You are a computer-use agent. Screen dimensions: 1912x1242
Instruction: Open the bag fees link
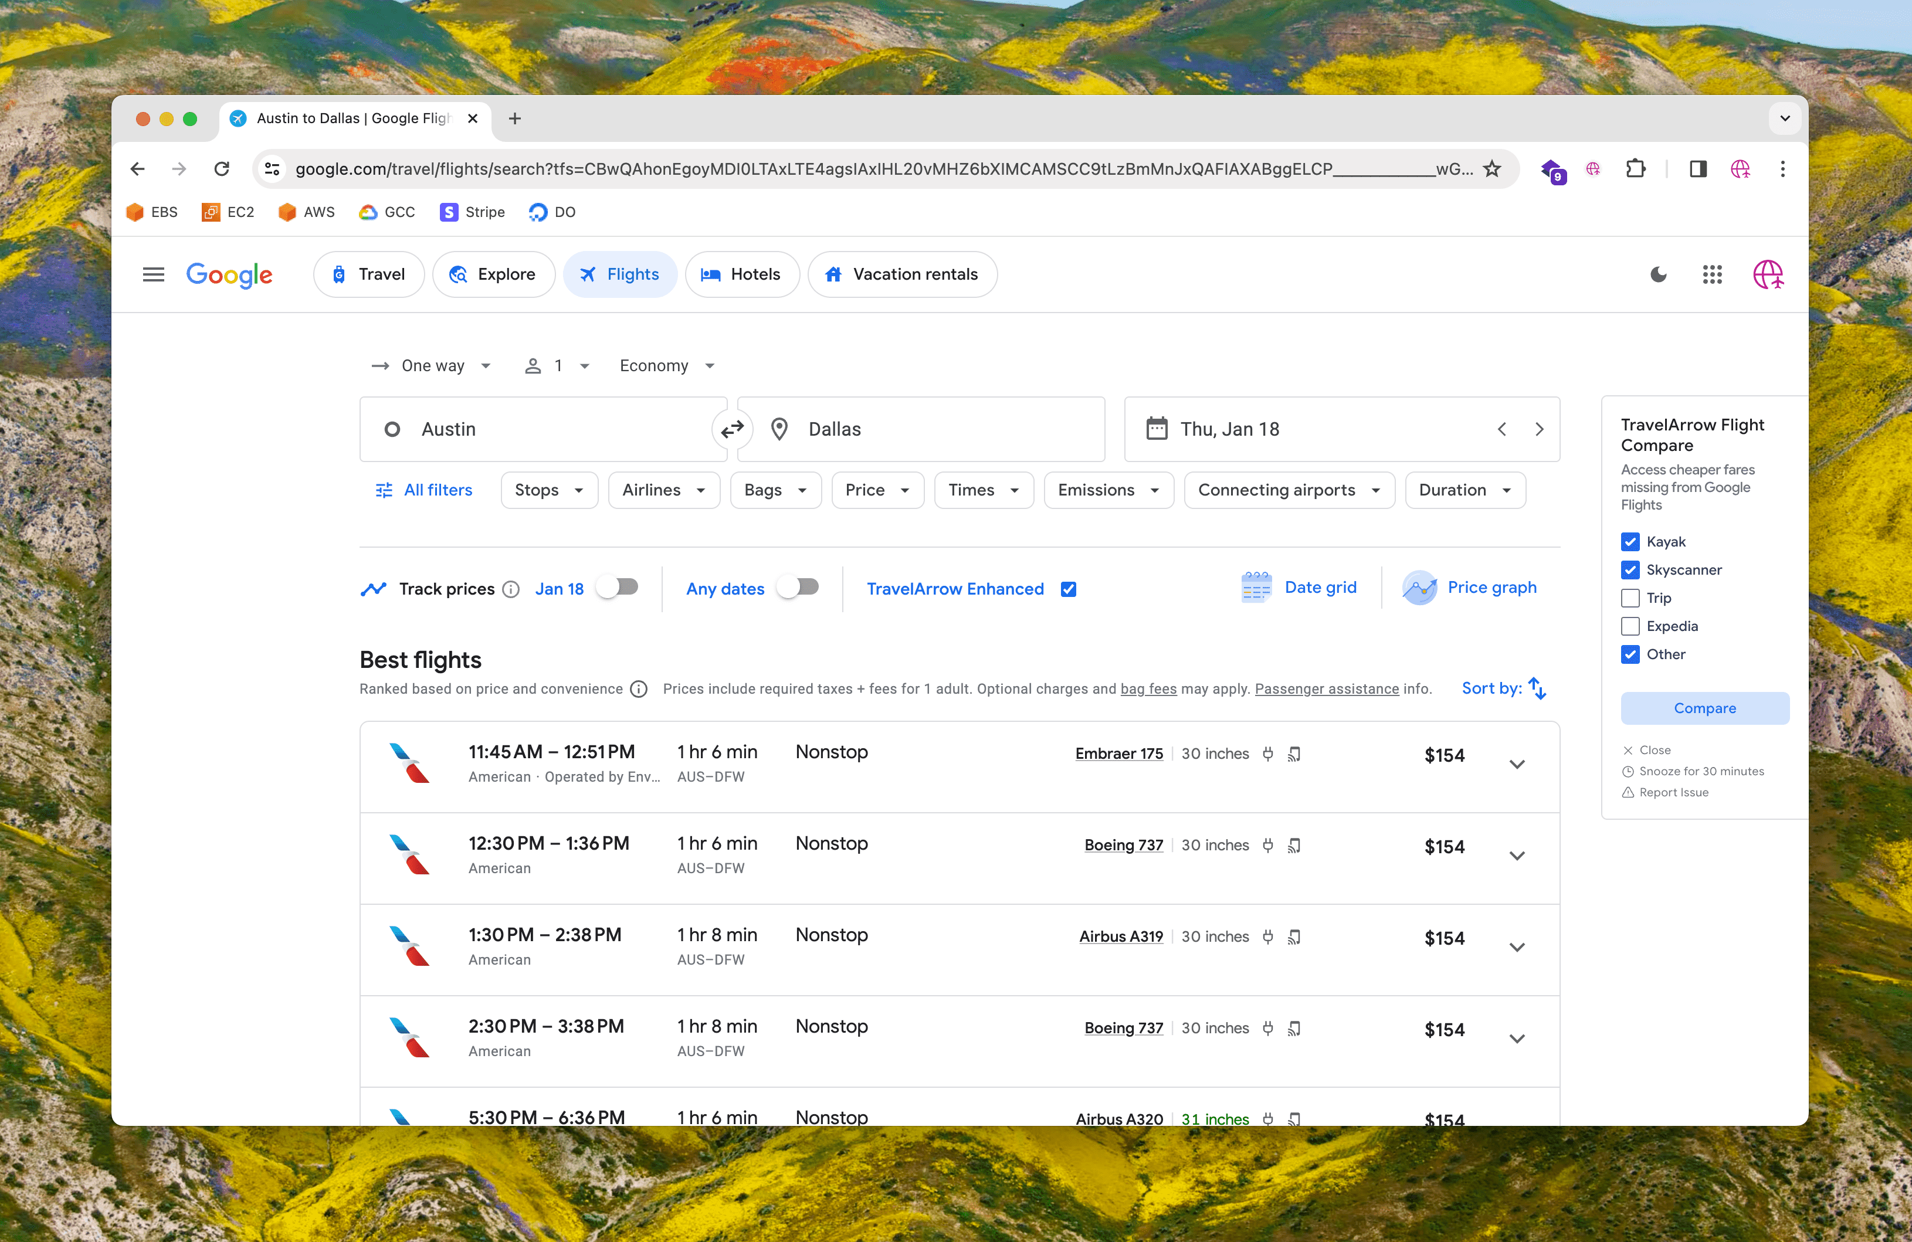1148,688
